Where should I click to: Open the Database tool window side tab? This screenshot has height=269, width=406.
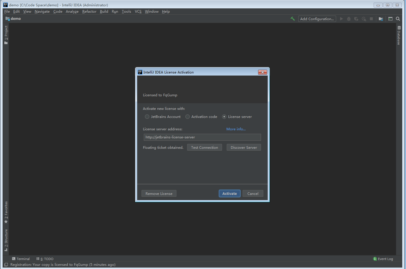tap(399, 35)
